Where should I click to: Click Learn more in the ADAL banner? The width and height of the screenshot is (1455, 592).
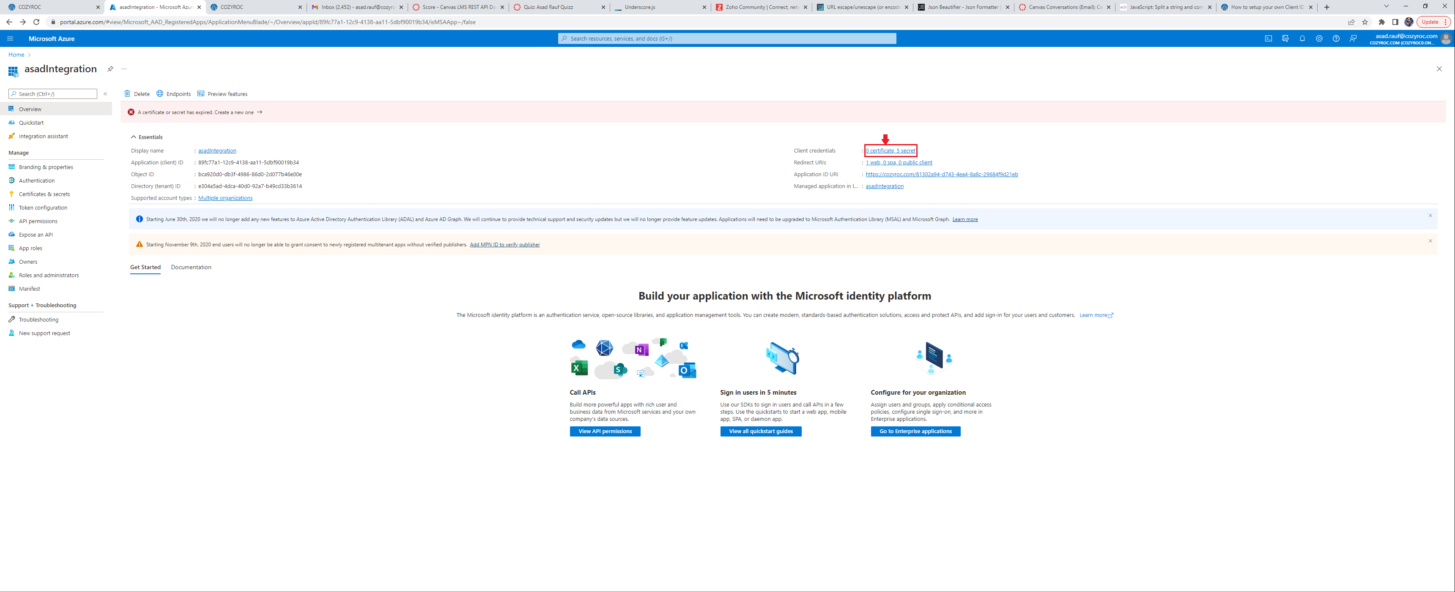pyautogui.click(x=965, y=220)
